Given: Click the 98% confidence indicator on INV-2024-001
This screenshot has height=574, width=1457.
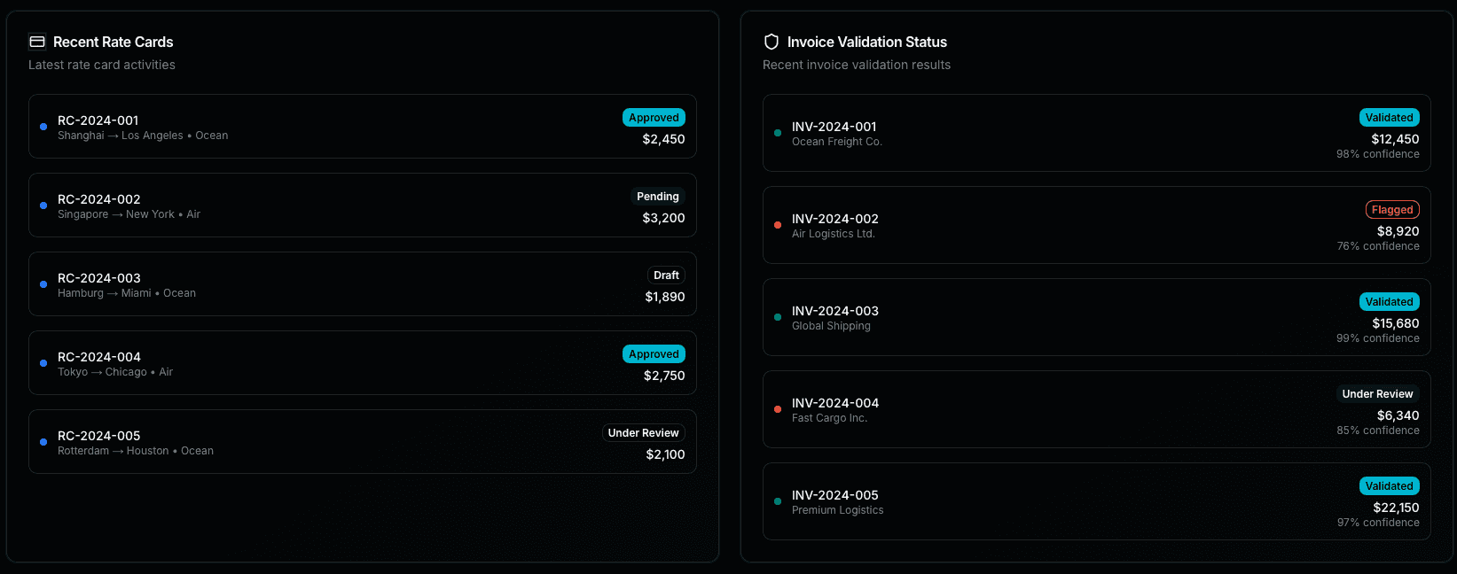Looking at the screenshot, I should tap(1377, 153).
